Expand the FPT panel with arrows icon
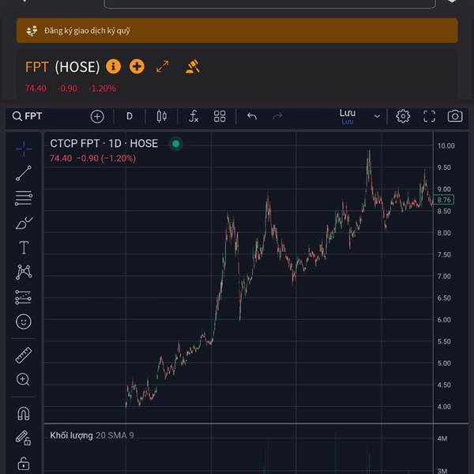This screenshot has height=474, width=474. click(163, 66)
